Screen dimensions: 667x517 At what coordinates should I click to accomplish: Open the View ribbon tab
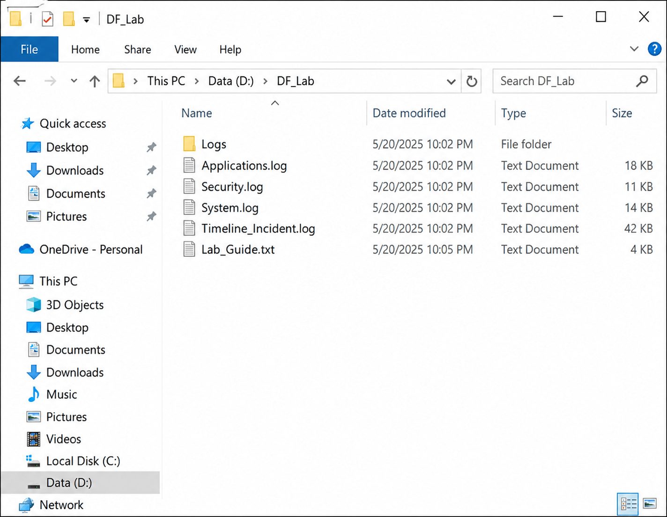[185, 50]
